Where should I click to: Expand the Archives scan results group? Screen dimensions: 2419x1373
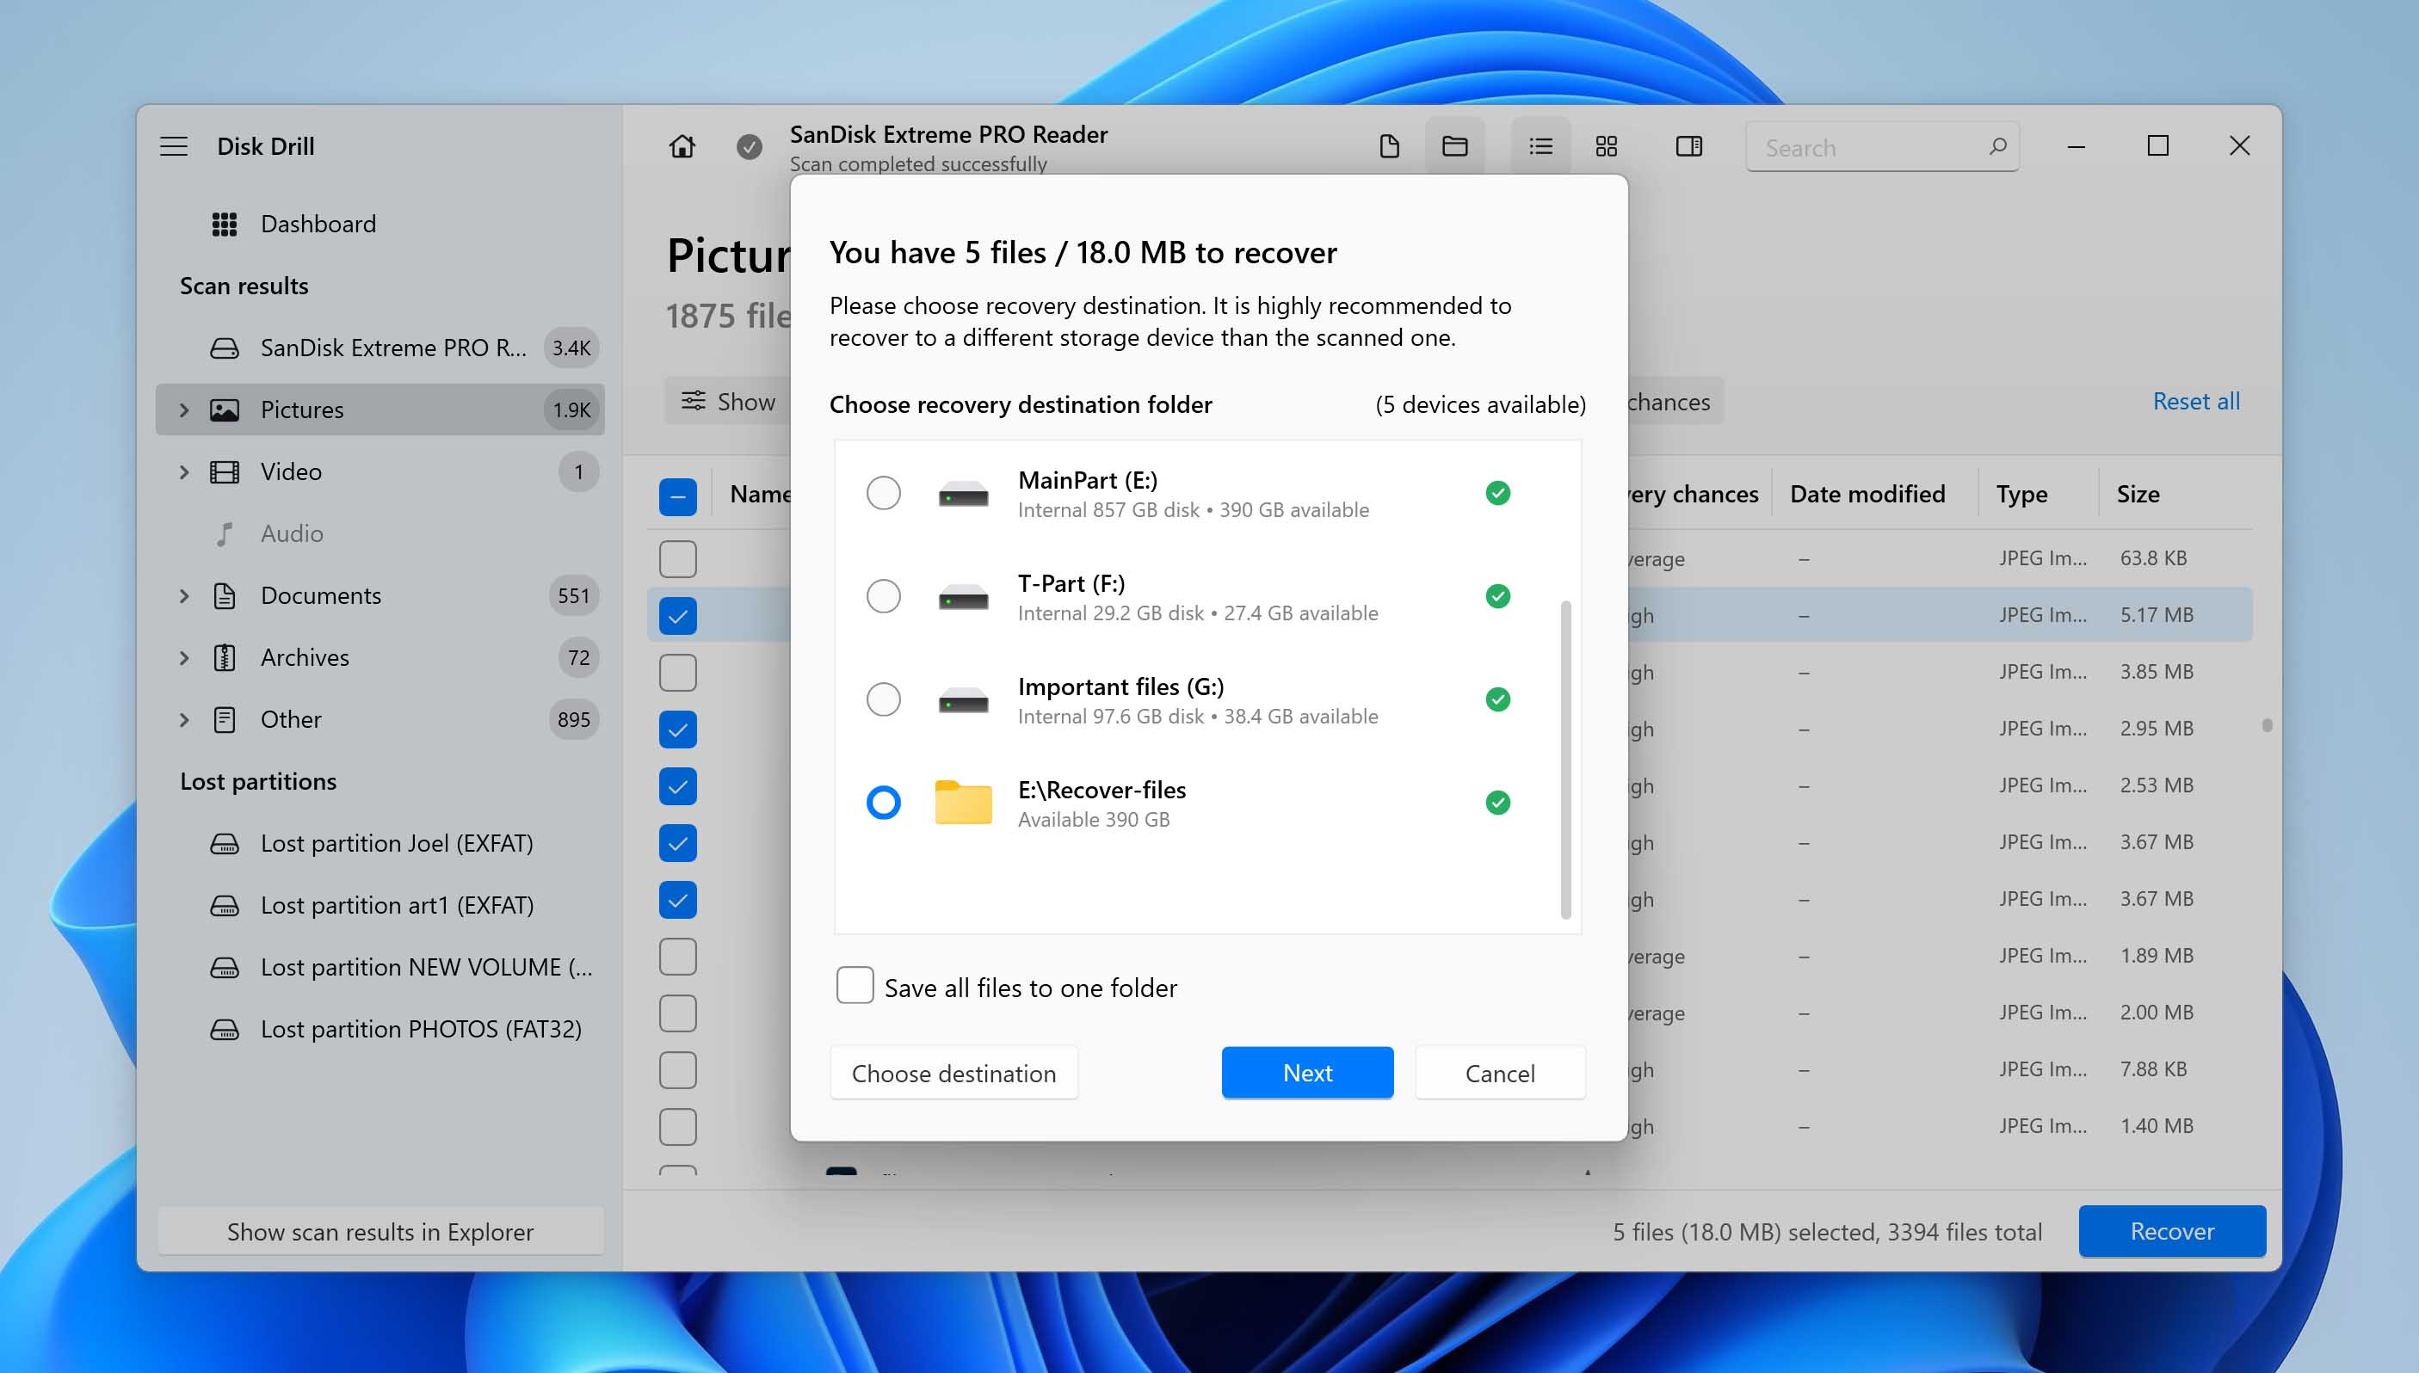pyautogui.click(x=181, y=656)
